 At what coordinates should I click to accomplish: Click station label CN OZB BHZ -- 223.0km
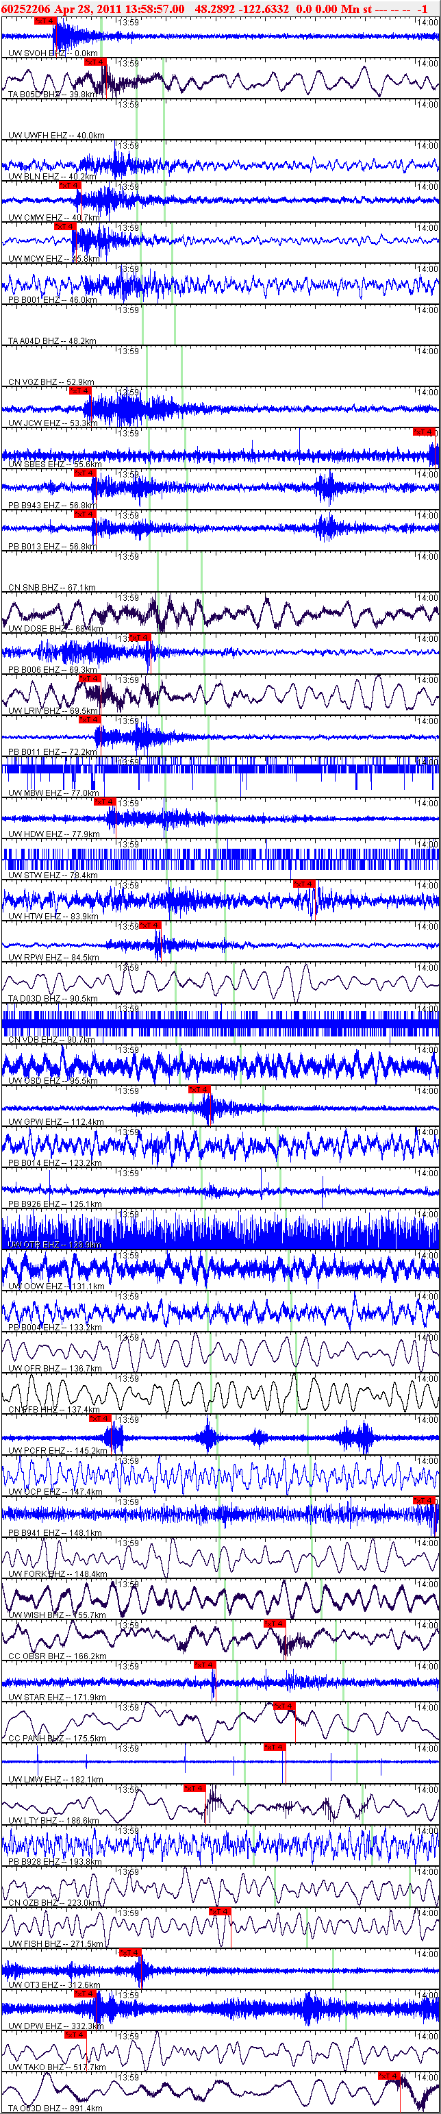click(54, 1902)
